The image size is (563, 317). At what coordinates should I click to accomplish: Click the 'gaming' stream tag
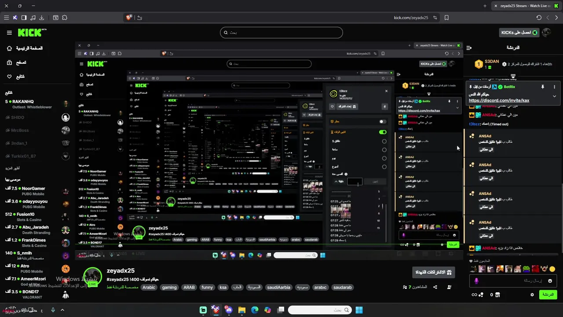[169, 288]
